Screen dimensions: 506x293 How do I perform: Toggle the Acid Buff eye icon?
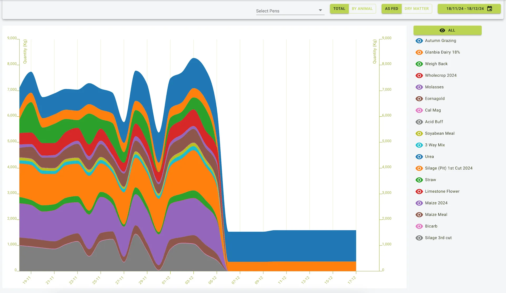coord(419,122)
